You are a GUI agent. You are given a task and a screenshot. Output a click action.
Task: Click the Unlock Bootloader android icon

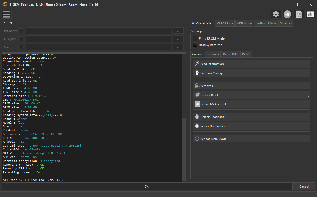click(x=197, y=117)
